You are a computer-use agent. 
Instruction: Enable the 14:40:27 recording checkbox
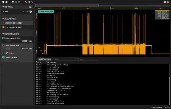[3, 23]
